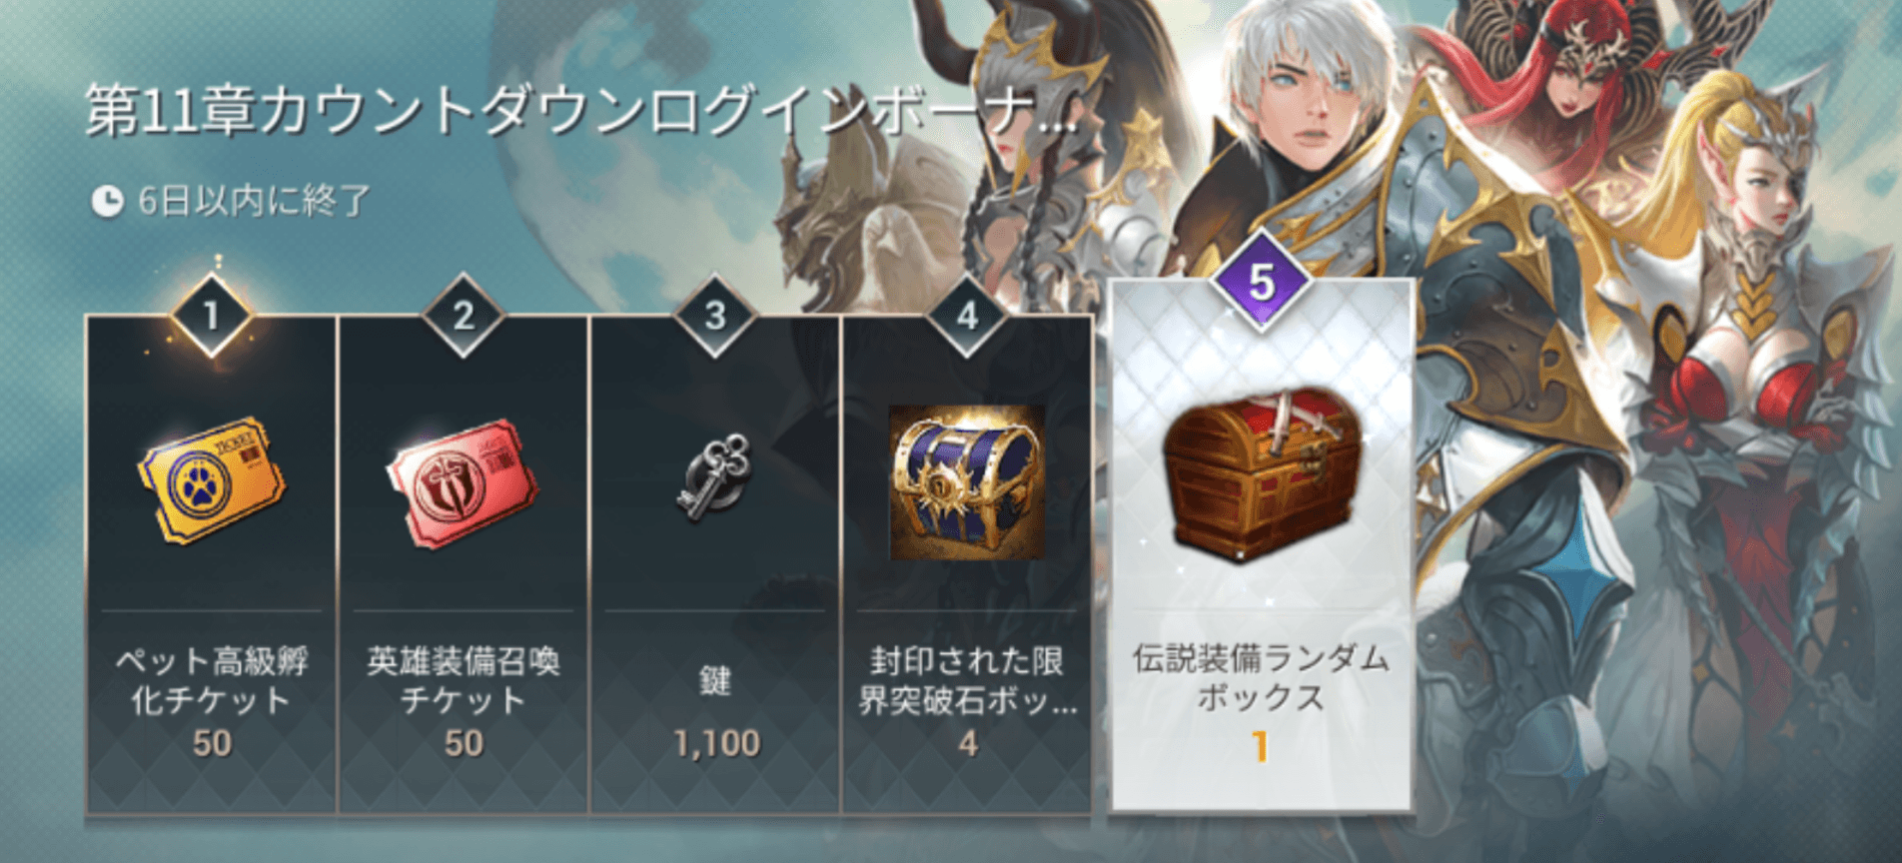The width and height of the screenshot is (1902, 863).
Task: Select the day 1 diamond badge
Action: coord(211,316)
